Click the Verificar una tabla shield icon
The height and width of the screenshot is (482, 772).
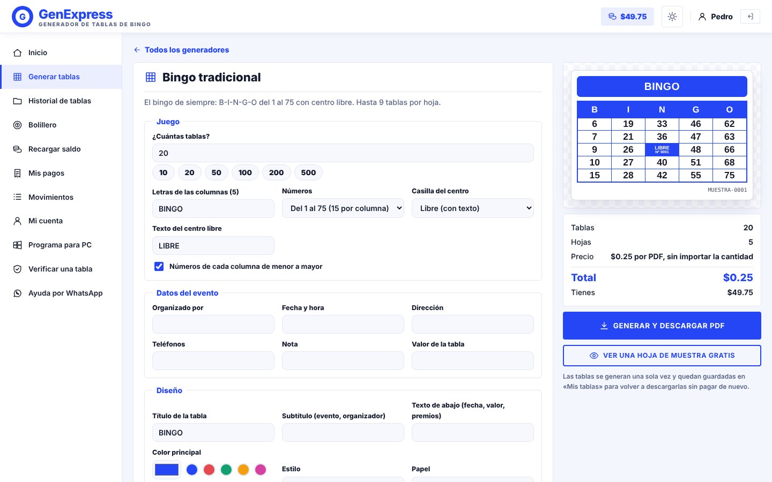click(18, 269)
